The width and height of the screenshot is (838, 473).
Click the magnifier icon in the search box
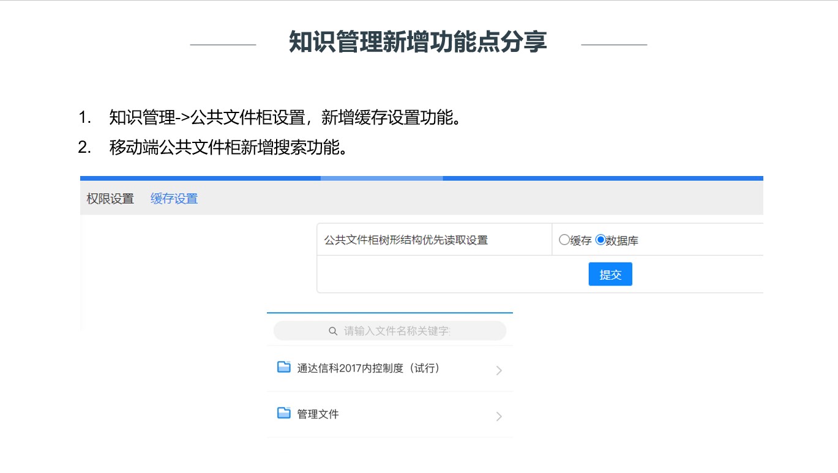click(x=333, y=331)
